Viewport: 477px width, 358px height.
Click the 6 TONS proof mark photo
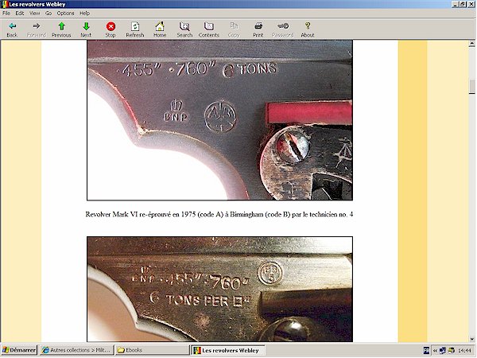(x=219, y=120)
